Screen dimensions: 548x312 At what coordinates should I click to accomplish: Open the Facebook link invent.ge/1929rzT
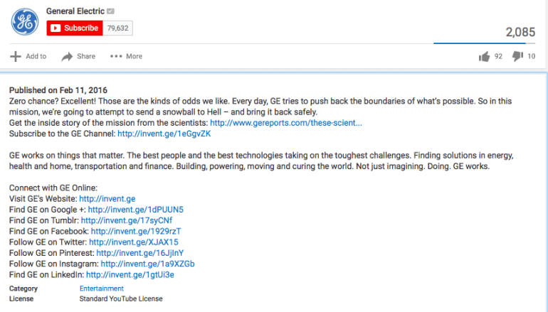(136, 231)
